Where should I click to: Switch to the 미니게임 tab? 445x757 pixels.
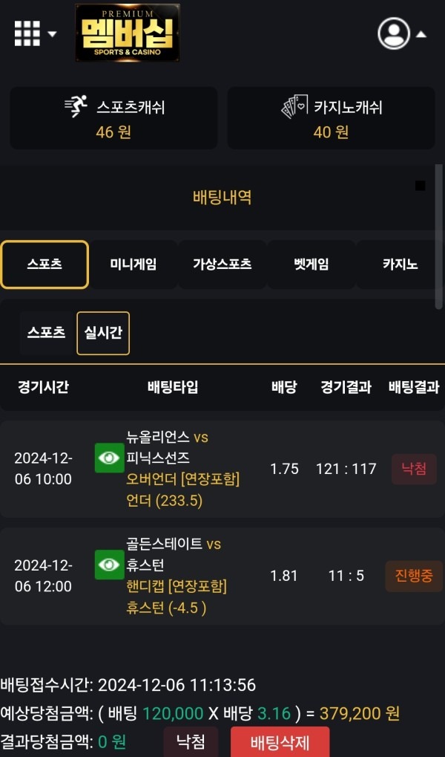[133, 264]
